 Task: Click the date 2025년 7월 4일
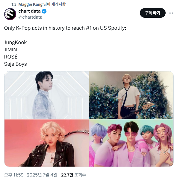click(42, 175)
